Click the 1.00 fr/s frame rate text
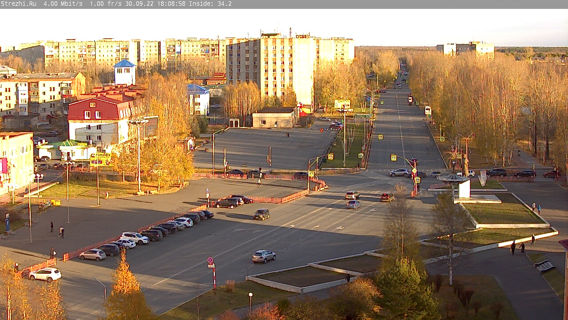This screenshot has height=320, width=568. [x=106, y=4]
